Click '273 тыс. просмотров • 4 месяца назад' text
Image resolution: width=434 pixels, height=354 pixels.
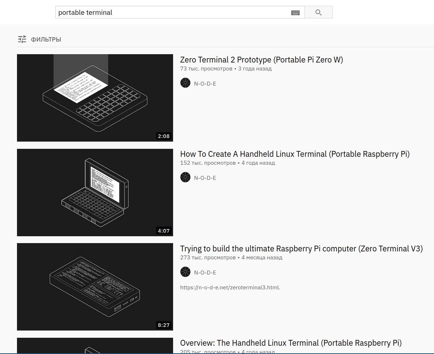[x=231, y=258]
